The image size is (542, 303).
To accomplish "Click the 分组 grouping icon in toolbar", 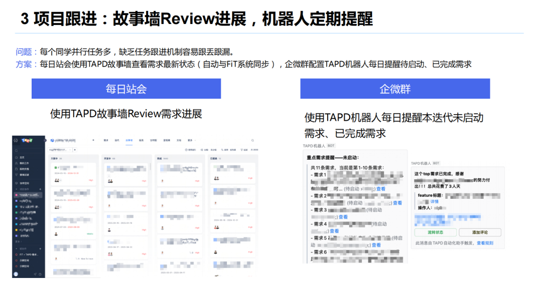I will [202, 150].
